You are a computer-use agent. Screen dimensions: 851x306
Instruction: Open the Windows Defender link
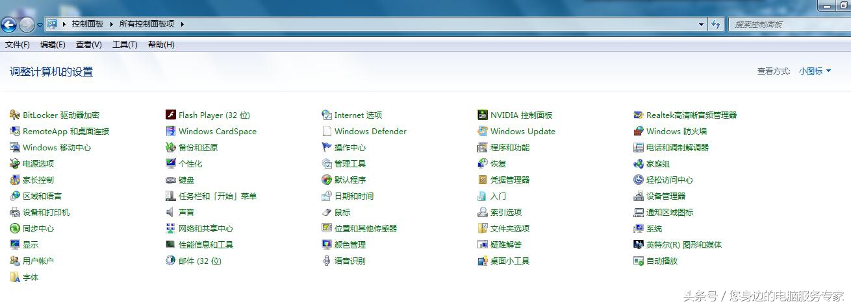coord(370,131)
